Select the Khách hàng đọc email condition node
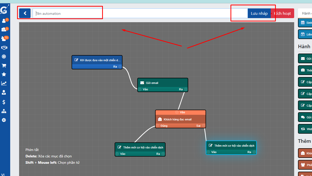 coord(180,119)
